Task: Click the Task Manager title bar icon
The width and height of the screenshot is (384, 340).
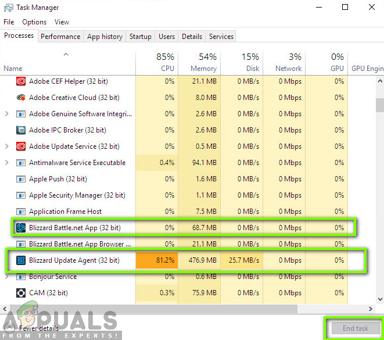Action: pyautogui.click(x=9, y=8)
